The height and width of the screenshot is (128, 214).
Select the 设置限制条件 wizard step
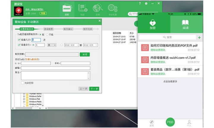(x=27, y=29)
